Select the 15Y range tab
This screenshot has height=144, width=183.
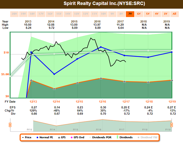59,14
